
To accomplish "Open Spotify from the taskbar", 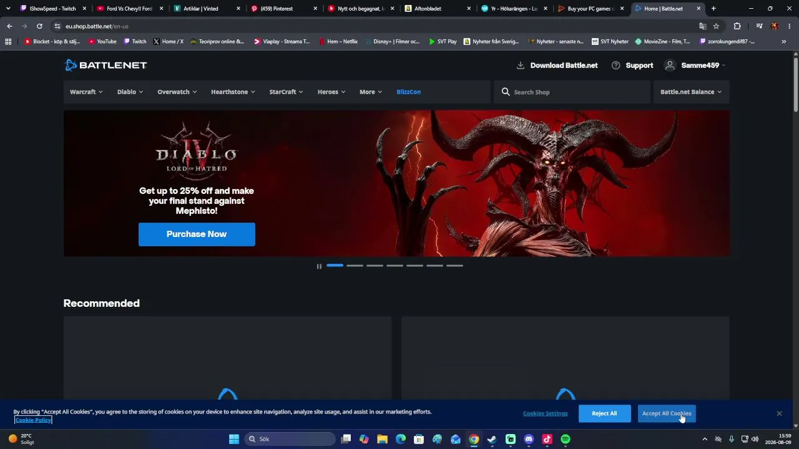I will coord(566,439).
